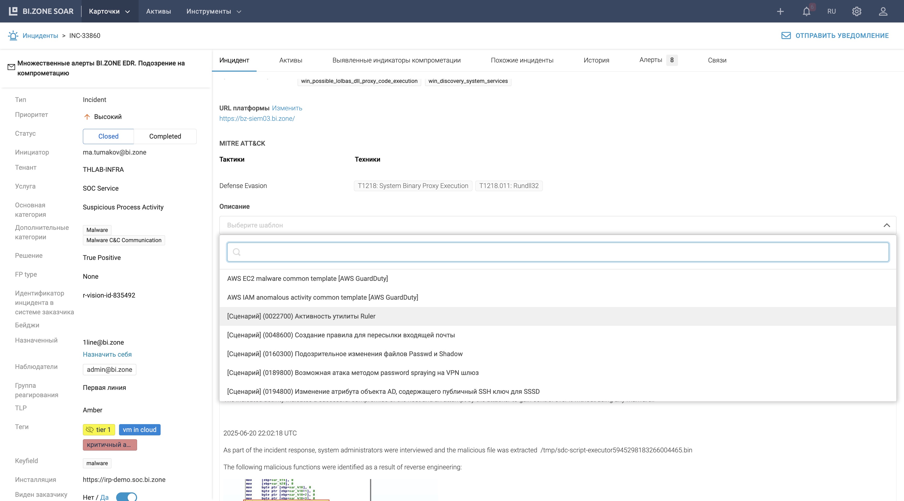Viewport: 904px width, 501px height.
Task: Select the Completed status option
Action: click(165, 136)
